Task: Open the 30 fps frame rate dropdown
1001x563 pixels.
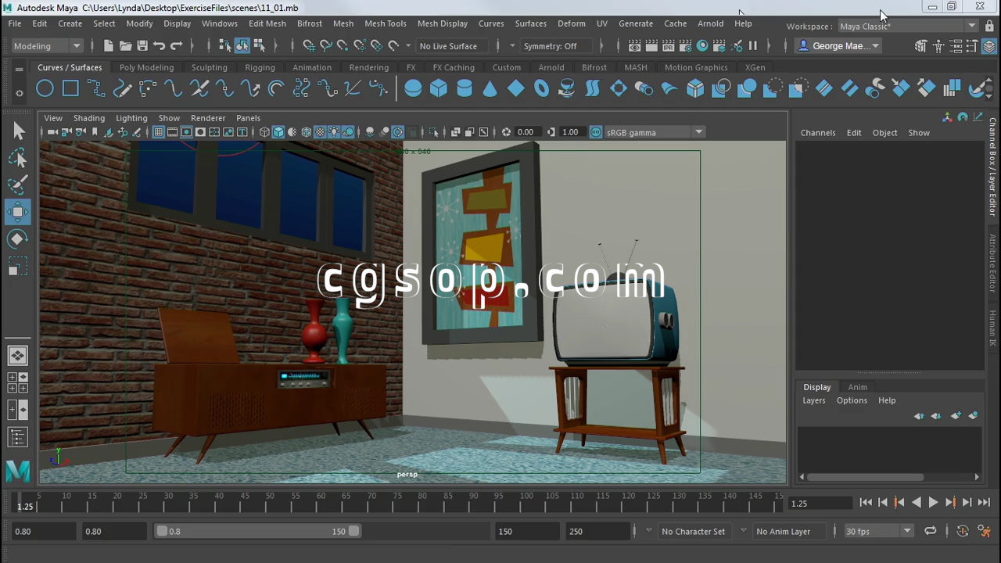Action: click(879, 532)
